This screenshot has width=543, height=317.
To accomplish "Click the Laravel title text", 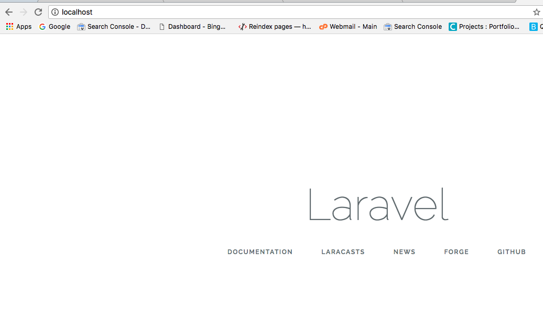I will tap(378, 204).
